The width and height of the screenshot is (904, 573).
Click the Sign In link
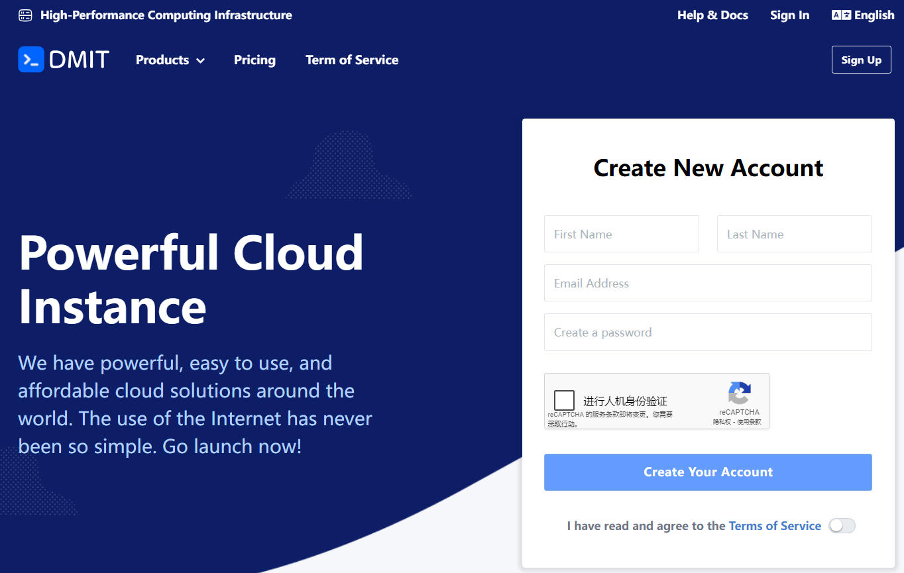click(x=789, y=15)
